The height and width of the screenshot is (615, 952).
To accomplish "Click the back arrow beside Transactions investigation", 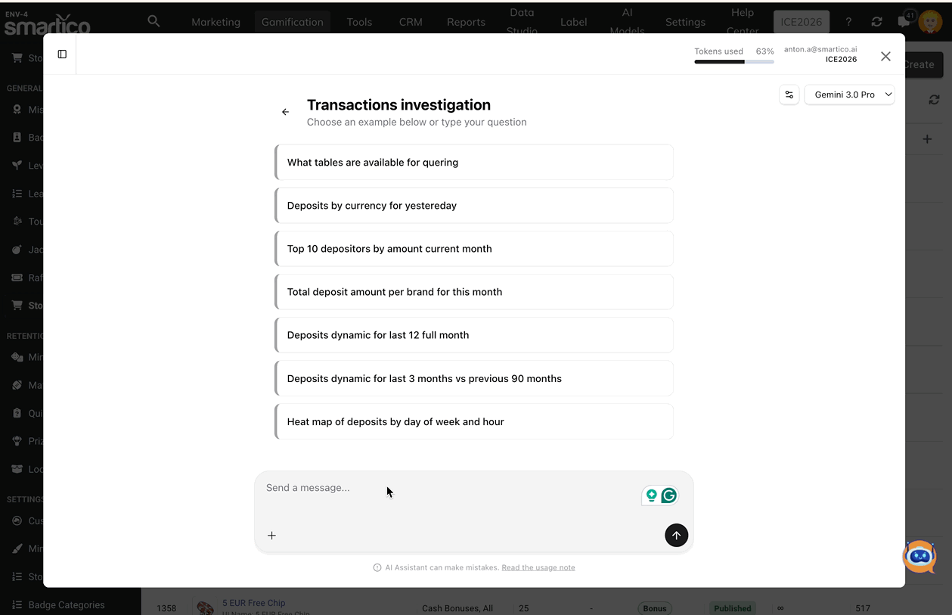I will (285, 112).
